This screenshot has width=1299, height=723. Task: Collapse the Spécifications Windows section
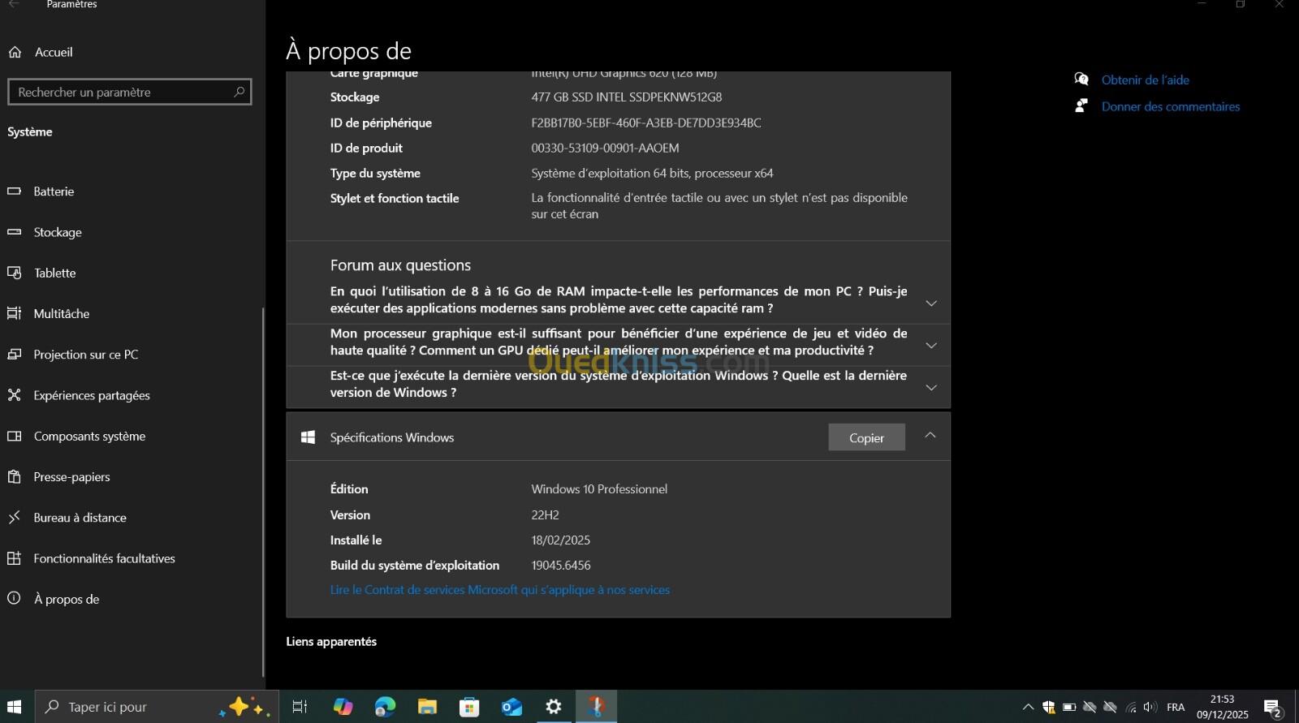point(930,436)
